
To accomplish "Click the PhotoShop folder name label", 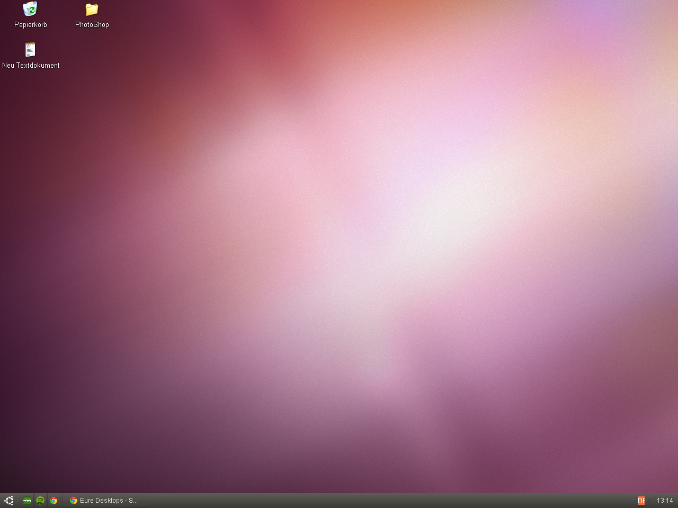I will point(92,25).
